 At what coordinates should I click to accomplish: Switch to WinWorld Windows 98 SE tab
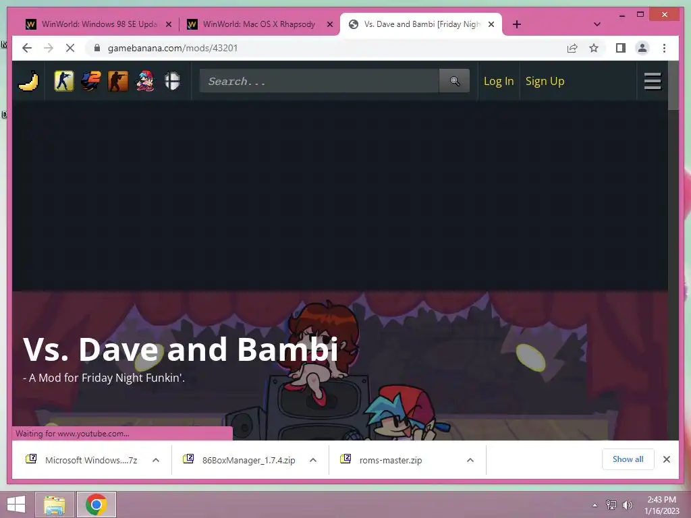coord(99,24)
